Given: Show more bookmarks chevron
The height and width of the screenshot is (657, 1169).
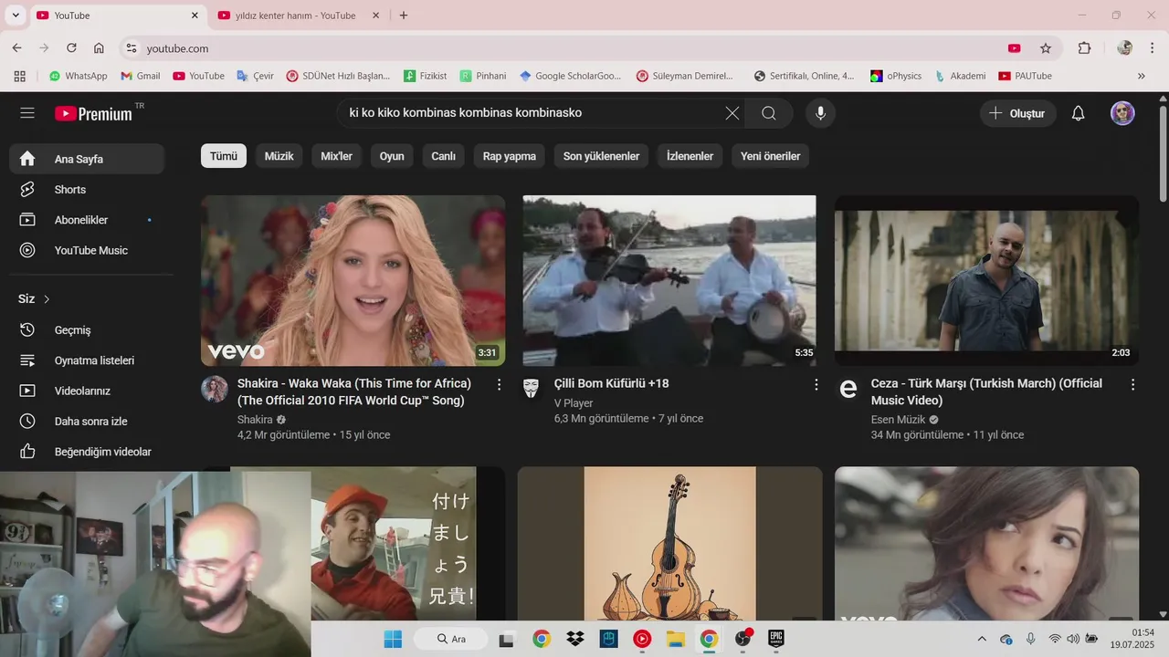Looking at the screenshot, I should coord(1141,76).
